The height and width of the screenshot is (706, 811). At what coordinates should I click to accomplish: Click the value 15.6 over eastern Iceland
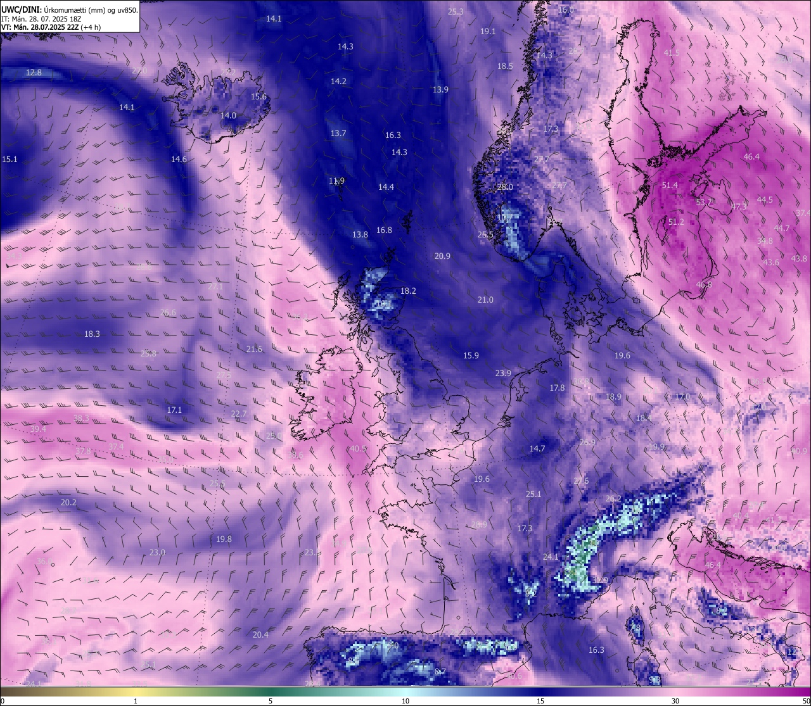point(259,97)
